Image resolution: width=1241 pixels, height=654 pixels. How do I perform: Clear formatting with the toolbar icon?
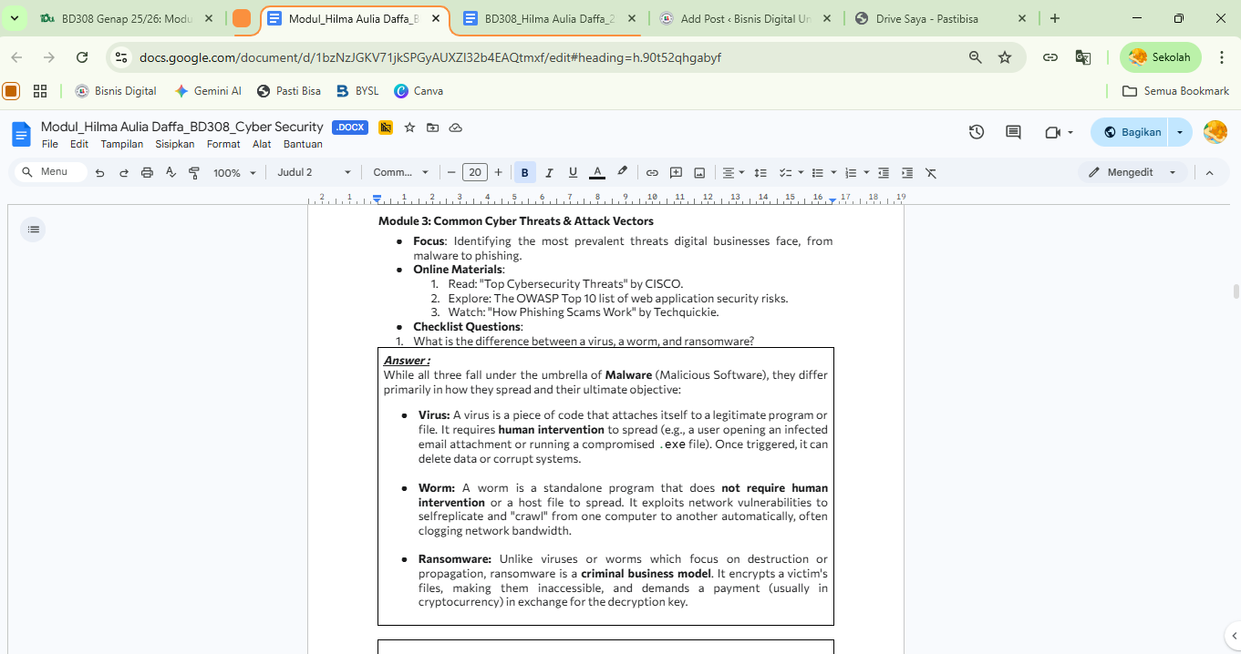coord(931,172)
